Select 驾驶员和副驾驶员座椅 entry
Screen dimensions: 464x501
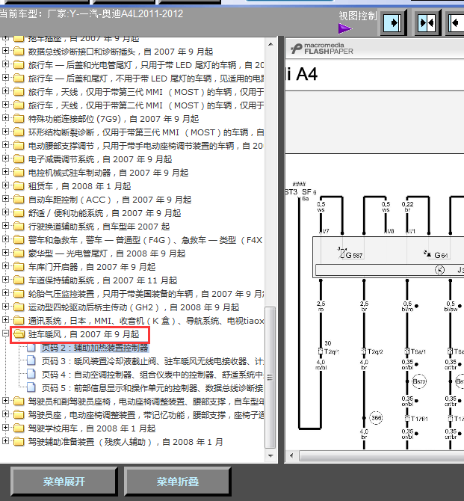pos(146,402)
